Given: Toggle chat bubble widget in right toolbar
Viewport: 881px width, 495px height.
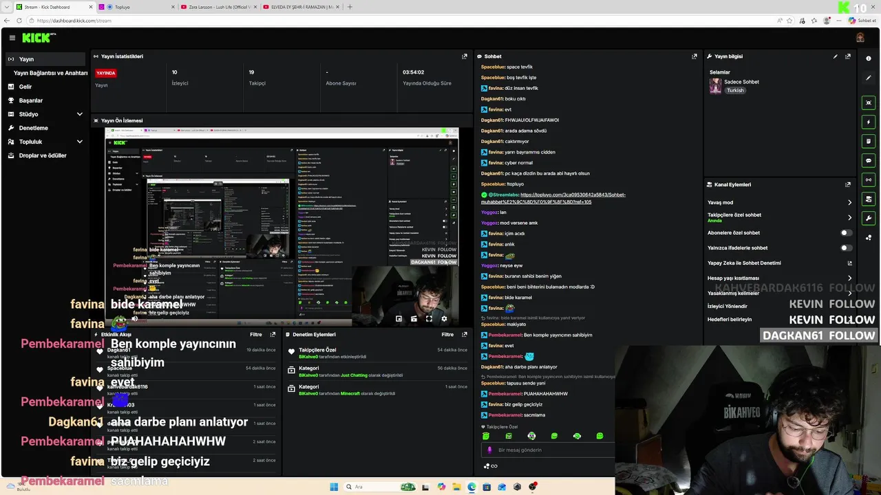Looking at the screenshot, I should pyautogui.click(x=869, y=160).
